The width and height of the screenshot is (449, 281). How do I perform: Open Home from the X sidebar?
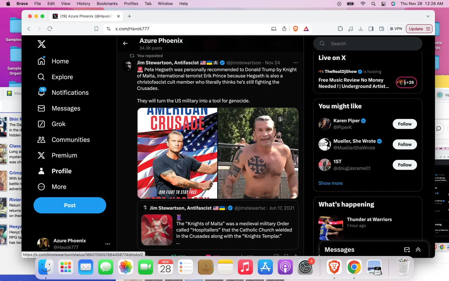point(53,61)
